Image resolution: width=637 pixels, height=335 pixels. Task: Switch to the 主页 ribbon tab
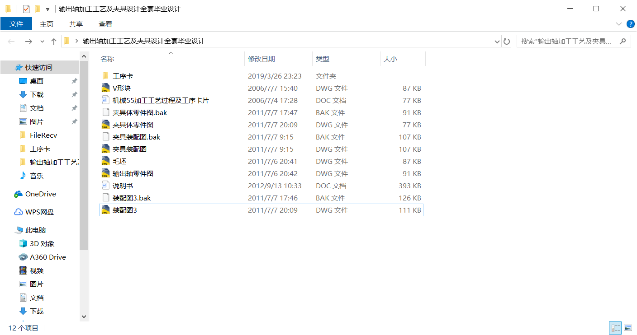(47, 24)
